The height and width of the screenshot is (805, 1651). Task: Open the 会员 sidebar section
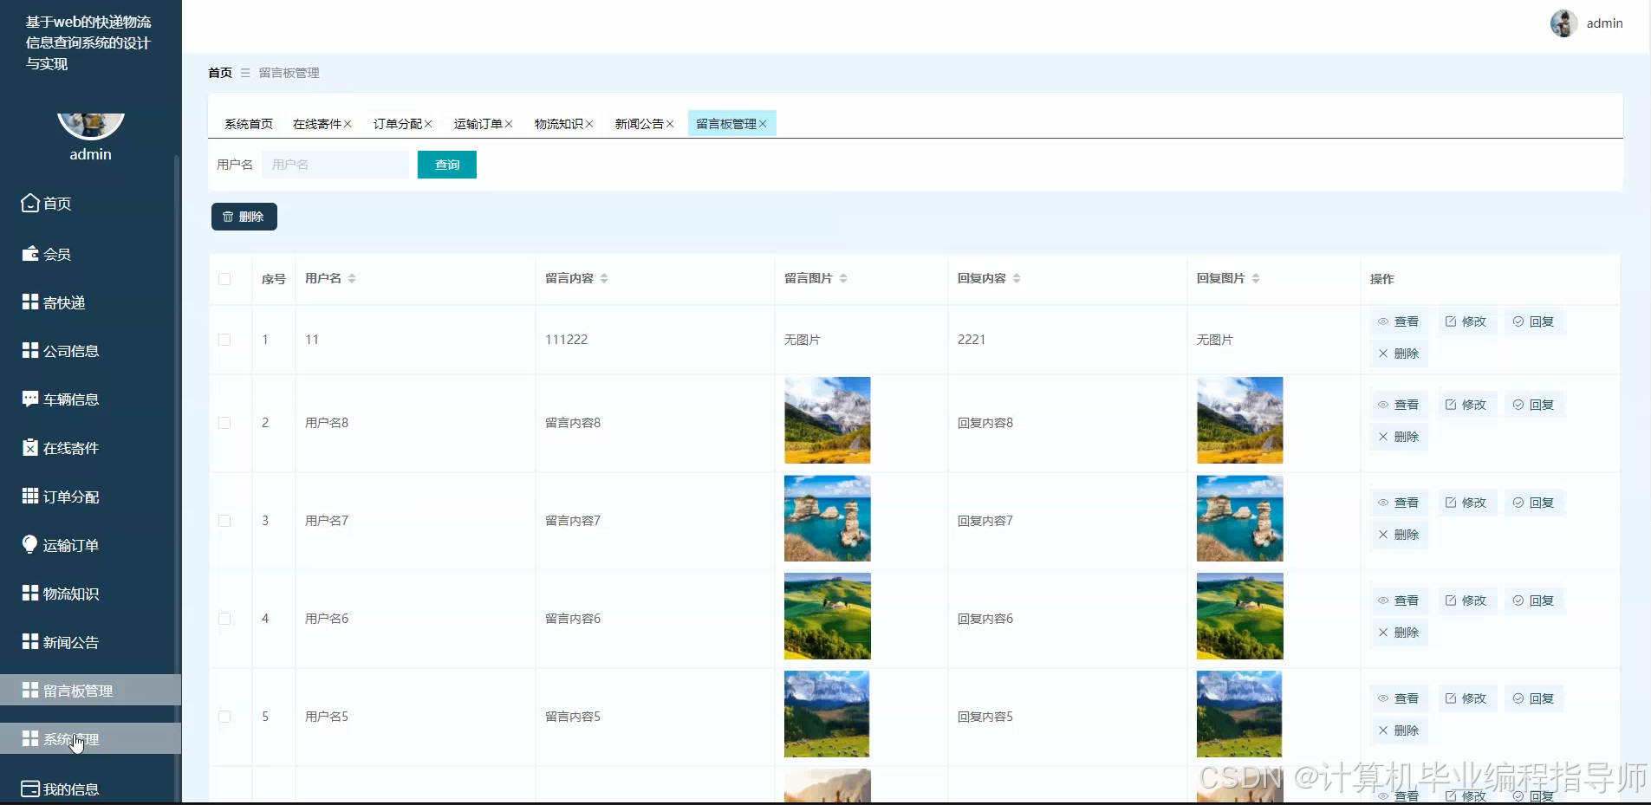point(57,253)
